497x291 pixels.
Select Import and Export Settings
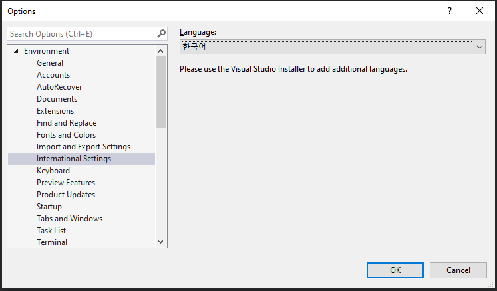(83, 147)
